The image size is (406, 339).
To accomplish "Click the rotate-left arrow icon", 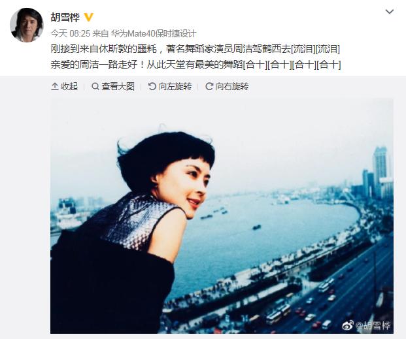I will 152,86.
